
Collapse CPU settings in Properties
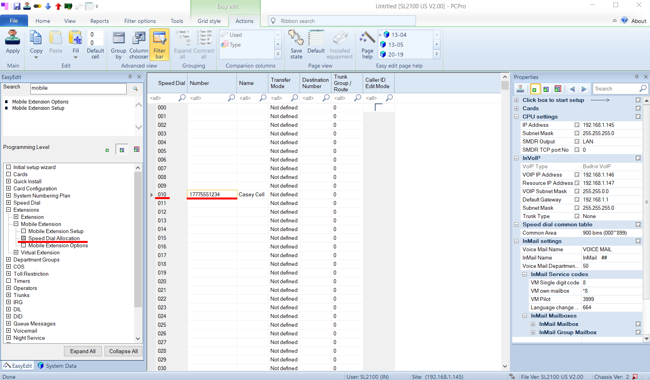(516, 117)
